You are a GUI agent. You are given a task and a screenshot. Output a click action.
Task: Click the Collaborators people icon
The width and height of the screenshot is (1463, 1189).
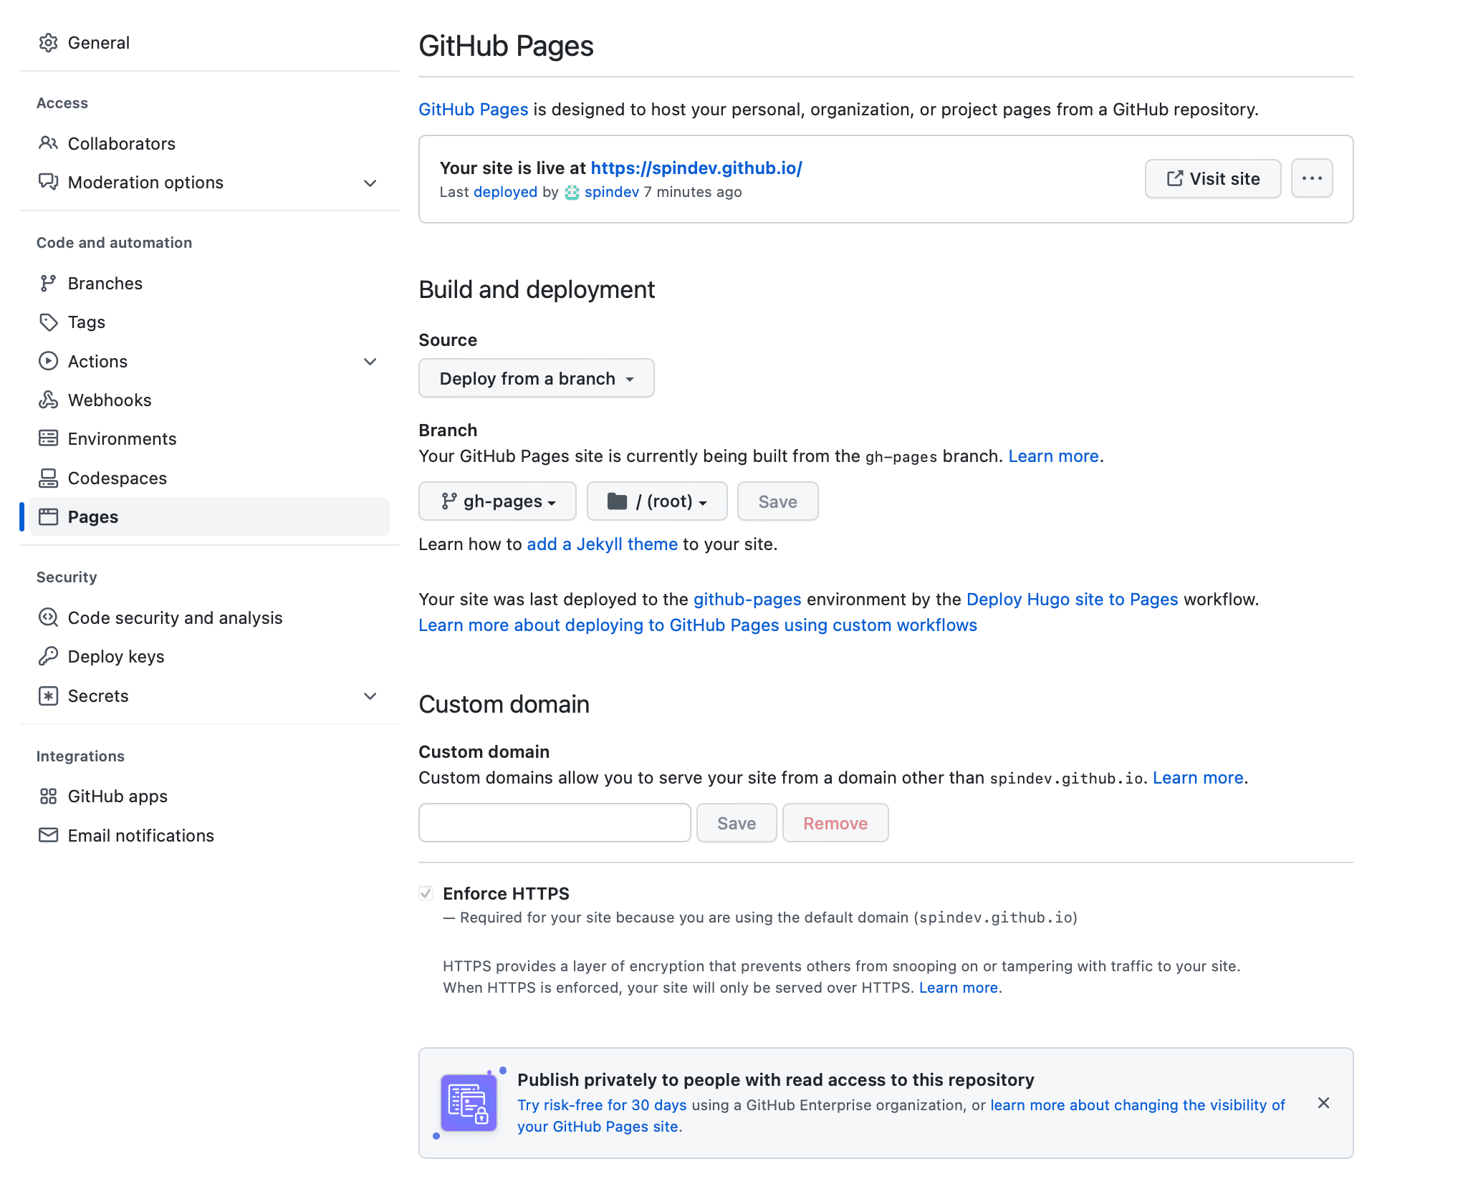point(48,143)
